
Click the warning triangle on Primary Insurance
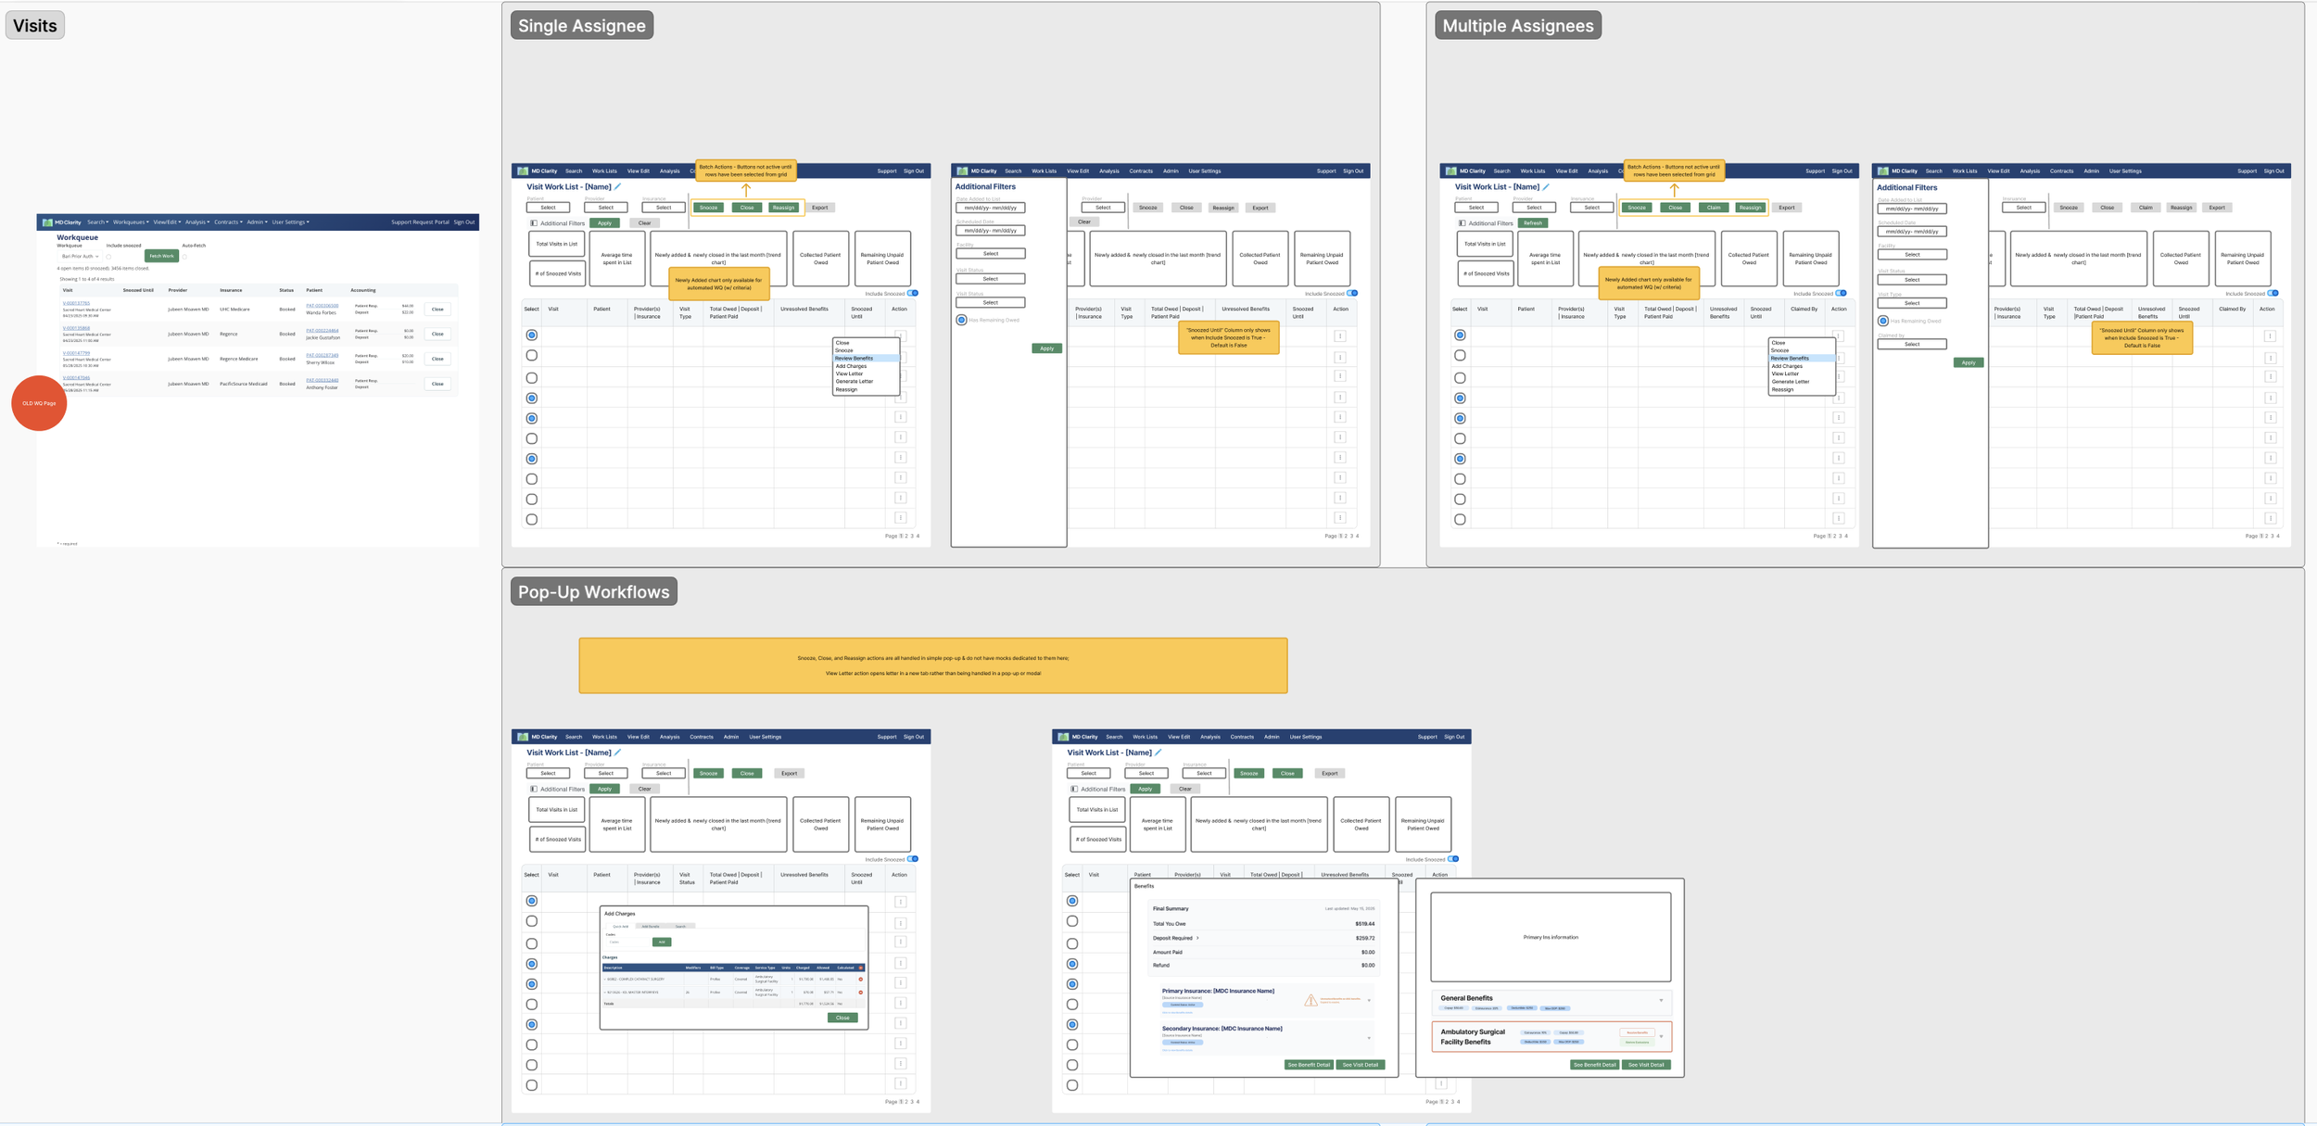point(1310,1000)
